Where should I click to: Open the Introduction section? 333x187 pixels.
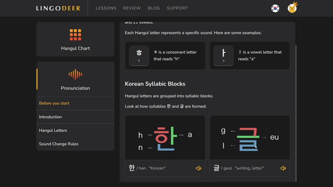pos(75,117)
